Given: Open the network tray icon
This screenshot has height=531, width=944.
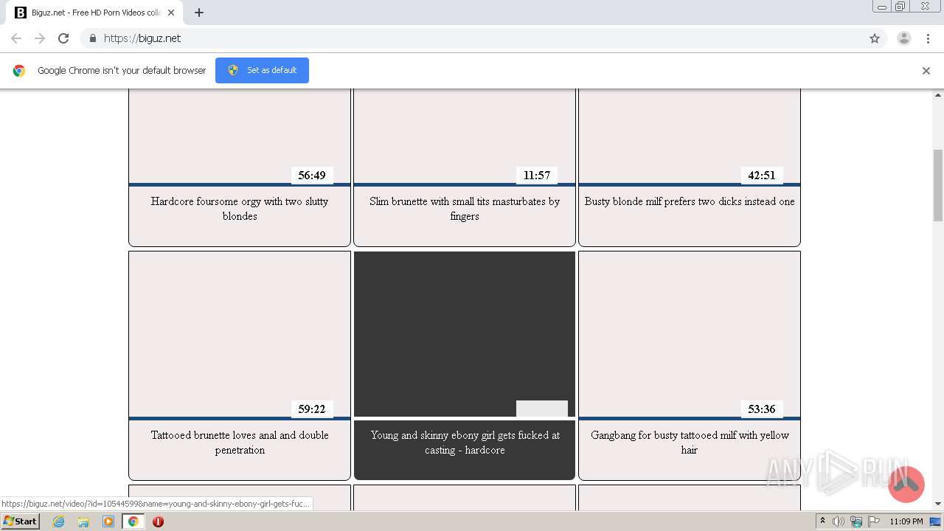Looking at the screenshot, I should pos(856,521).
